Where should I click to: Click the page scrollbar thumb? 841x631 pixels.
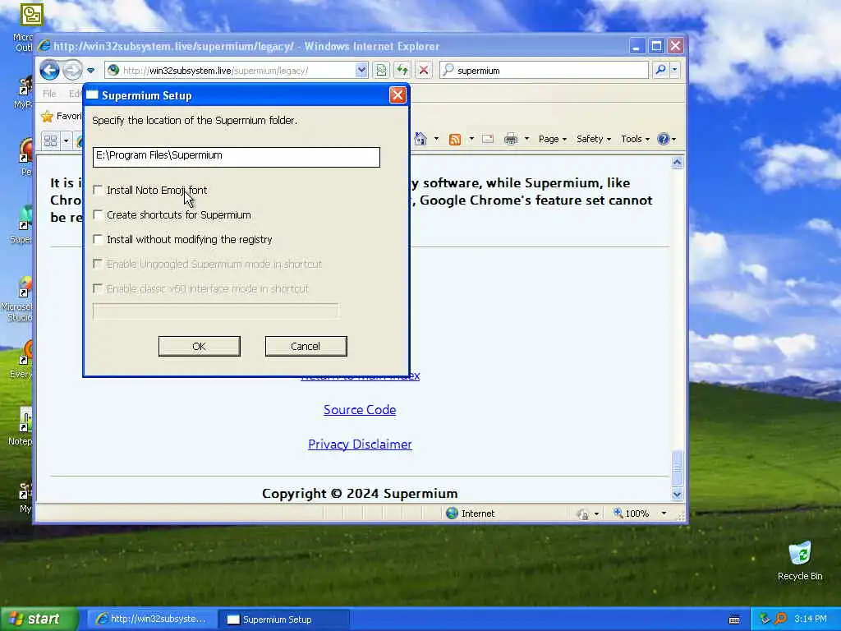677,467
